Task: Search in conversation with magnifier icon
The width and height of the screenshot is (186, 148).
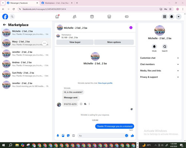Action: 165,47
